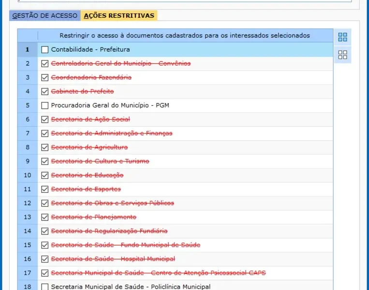369x290 pixels.
Task: Click the struck-through text 'Secretaria de Educação'
Action: pyautogui.click(x=88, y=175)
